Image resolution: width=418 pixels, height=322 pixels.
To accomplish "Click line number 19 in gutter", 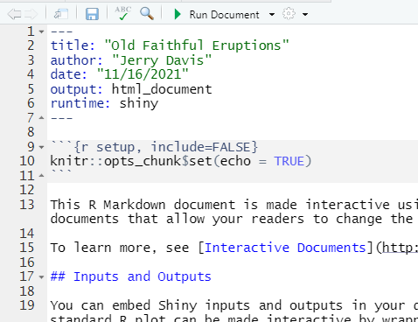I will (x=27, y=305).
